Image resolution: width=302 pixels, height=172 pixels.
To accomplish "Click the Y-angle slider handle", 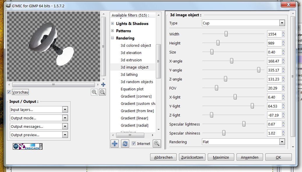I will [259, 70].
